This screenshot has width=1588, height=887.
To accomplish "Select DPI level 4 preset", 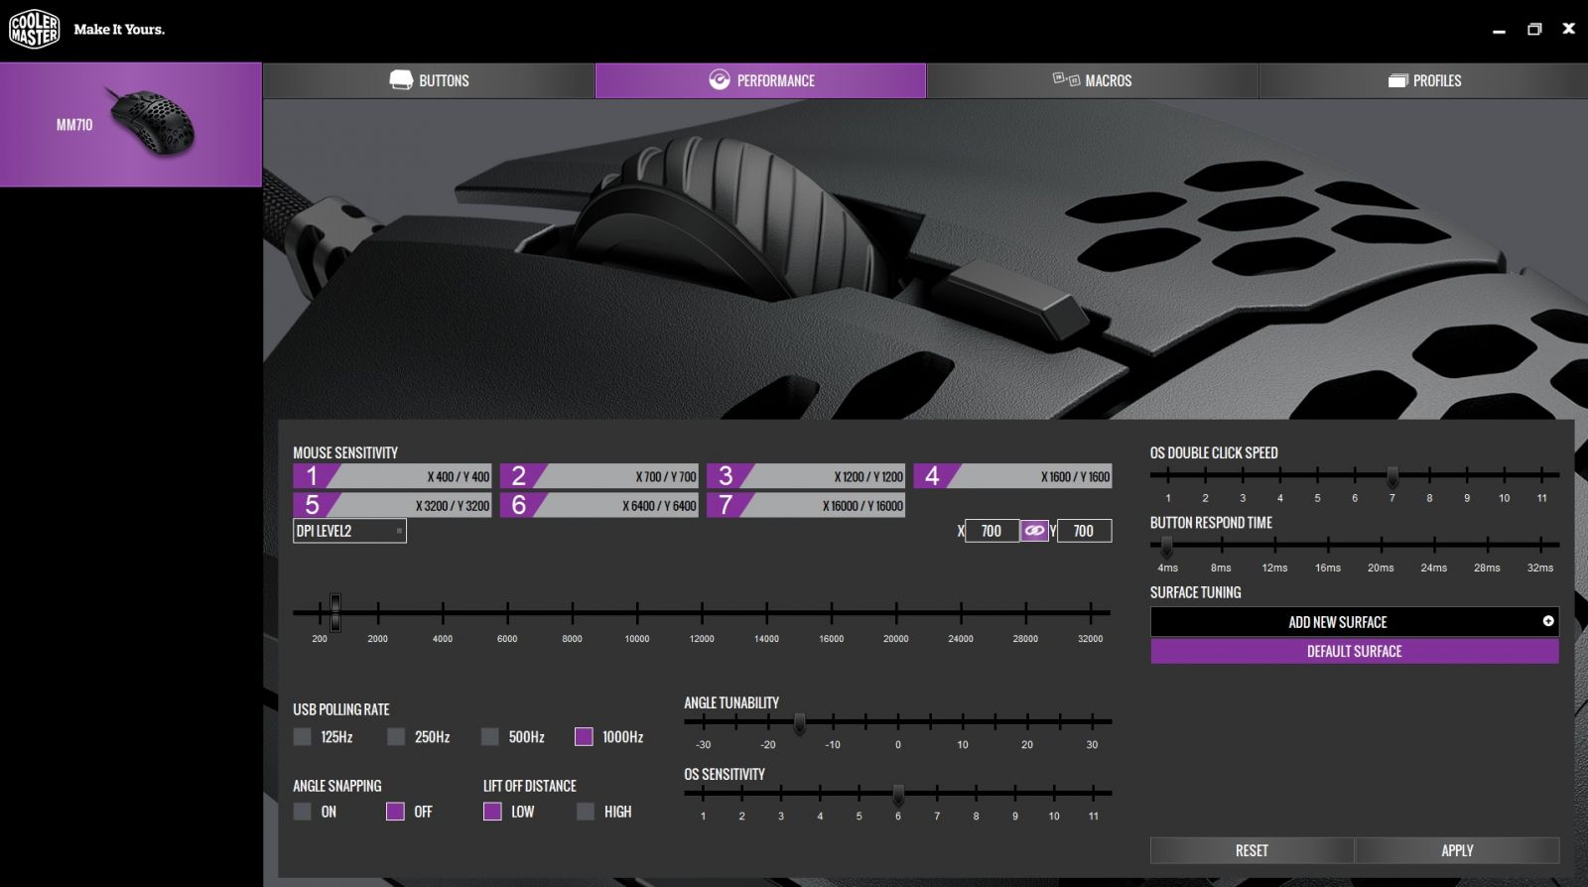I will pyautogui.click(x=1011, y=476).
